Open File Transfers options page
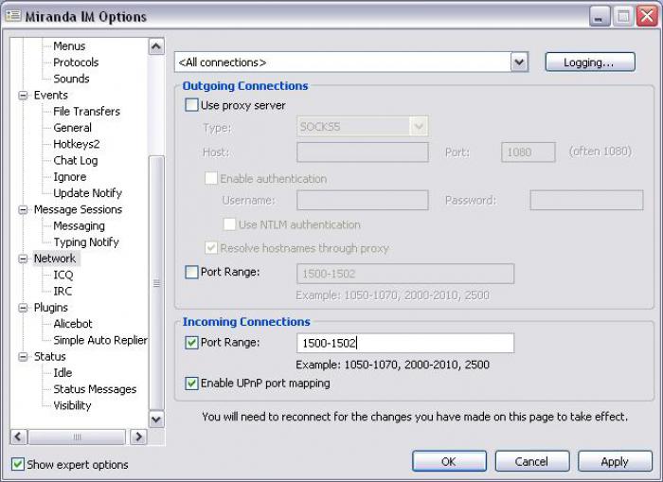Screen dimensions: 663x482 87,111
